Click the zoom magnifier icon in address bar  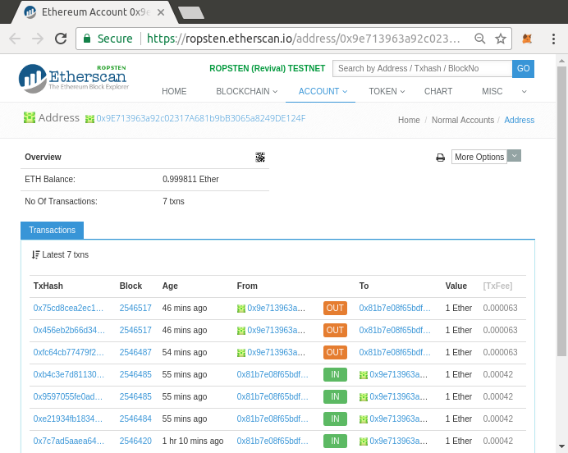480,39
